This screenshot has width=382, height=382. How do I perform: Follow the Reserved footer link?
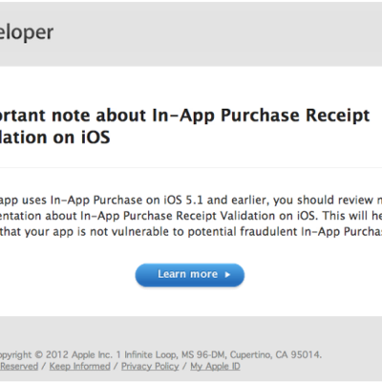[x=19, y=367]
